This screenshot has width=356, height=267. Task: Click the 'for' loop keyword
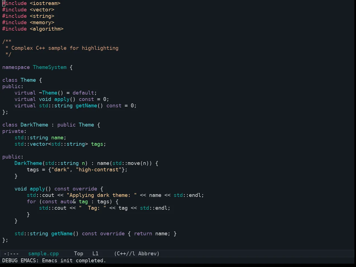31,202
